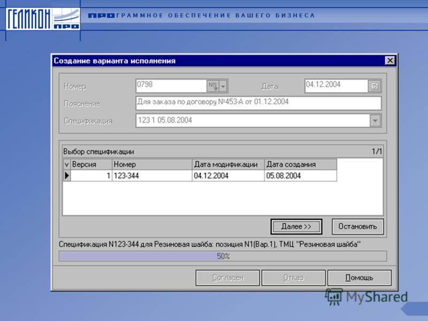Open the calendar icon in Дата field
This screenshot has width=428, height=321.
click(x=374, y=86)
